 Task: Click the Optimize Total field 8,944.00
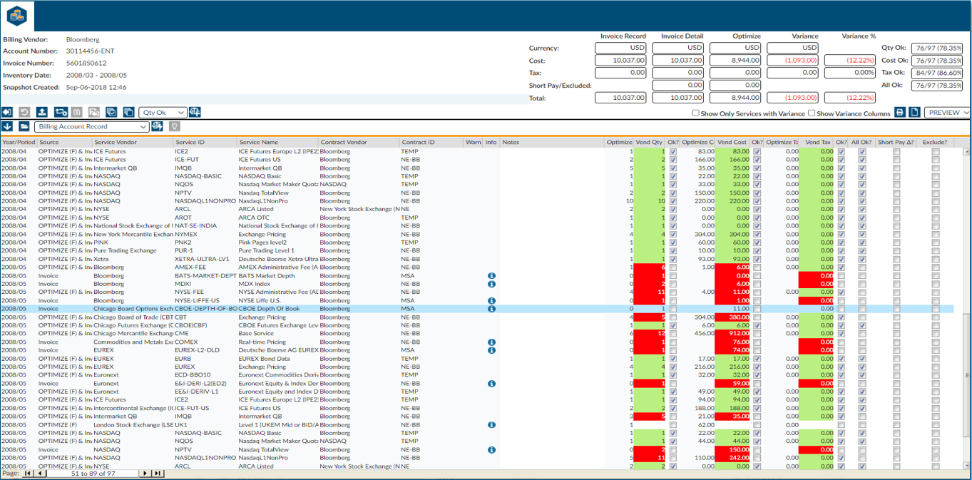(x=735, y=98)
